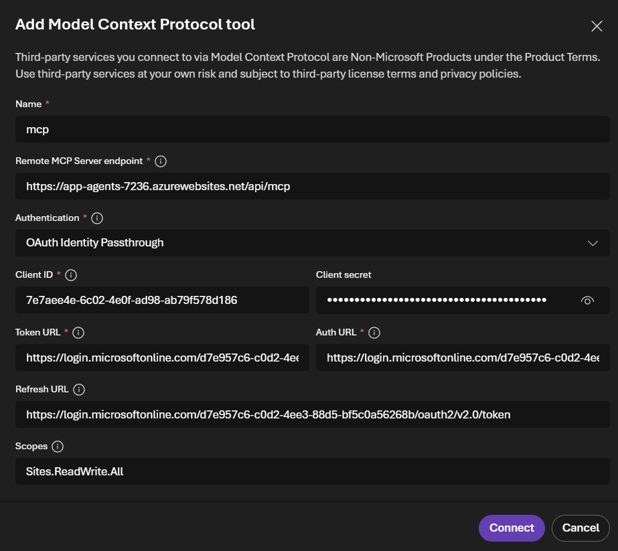Click info icon next to Client ID
The width and height of the screenshot is (618, 551).
click(72, 275)
